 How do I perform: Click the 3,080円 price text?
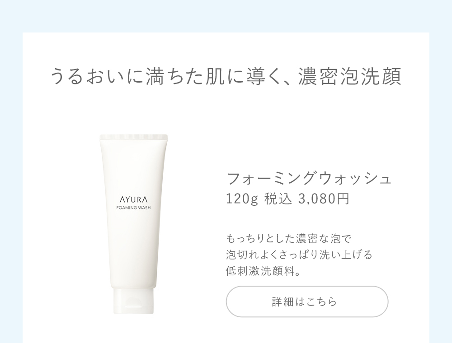324,199
